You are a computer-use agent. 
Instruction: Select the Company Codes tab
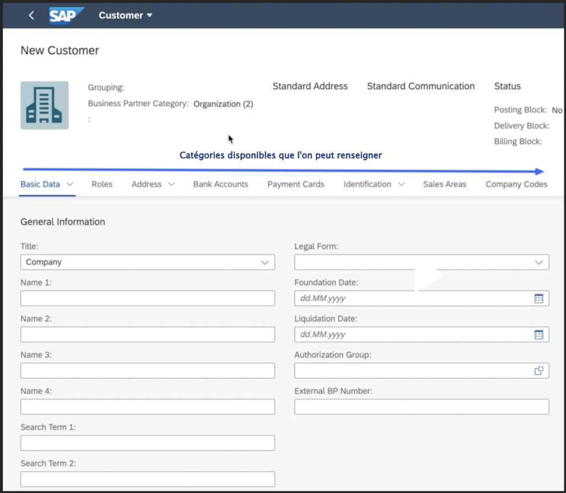pos(516,184)
